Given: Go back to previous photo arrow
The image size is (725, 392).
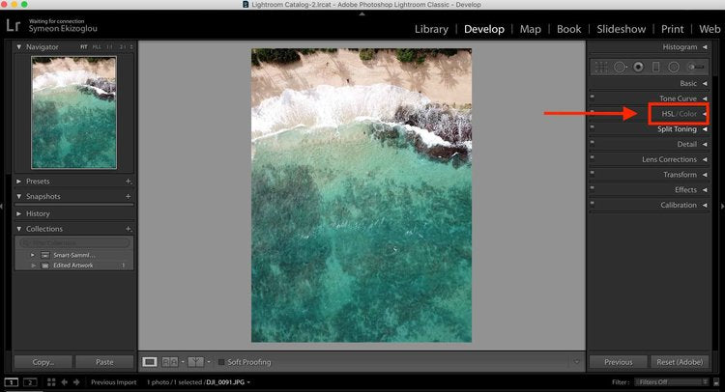Looking at the screenshot, I should pyautogui.click(x=64, y=382).
